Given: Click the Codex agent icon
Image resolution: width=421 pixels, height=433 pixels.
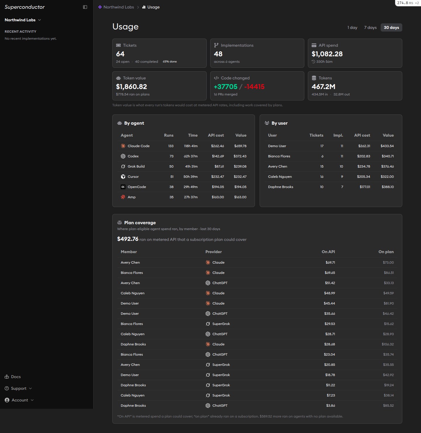Looking at the screenshot, I should 123,156.
